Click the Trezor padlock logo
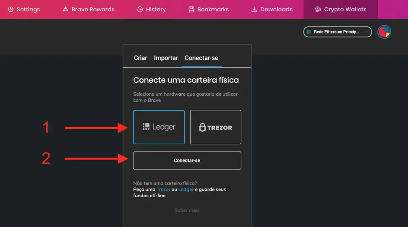 pyautogui.click(x=202, y=127)
